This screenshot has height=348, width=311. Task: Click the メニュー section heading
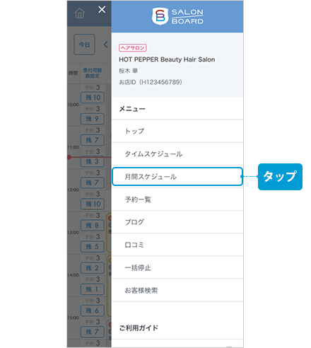tap(132, 109)
